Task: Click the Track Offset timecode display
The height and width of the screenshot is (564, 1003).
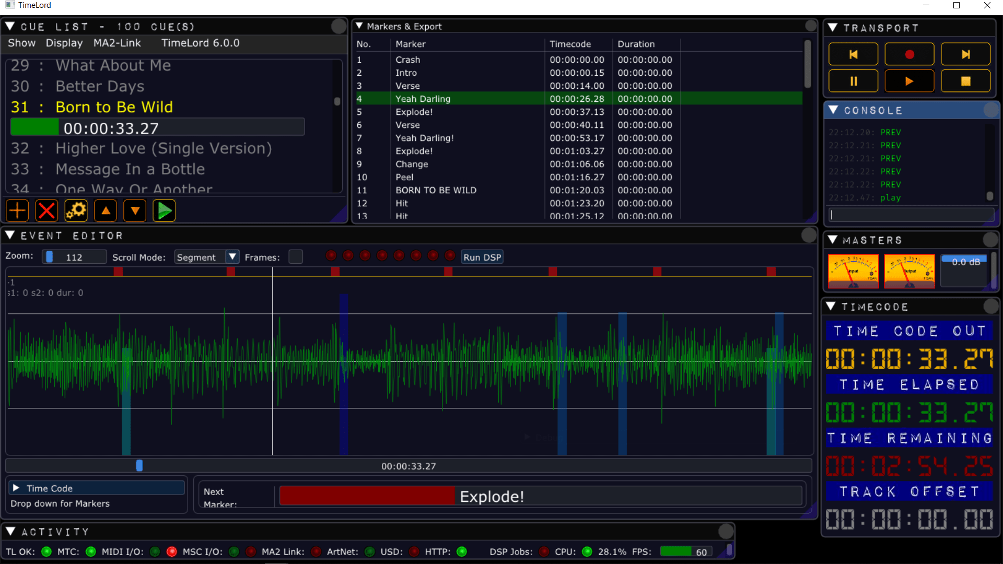Action: point(909,520)
